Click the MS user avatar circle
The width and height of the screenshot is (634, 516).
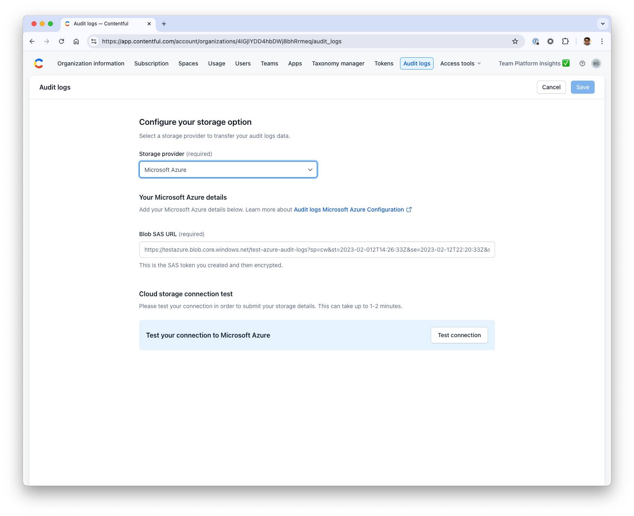coord(596,63)
